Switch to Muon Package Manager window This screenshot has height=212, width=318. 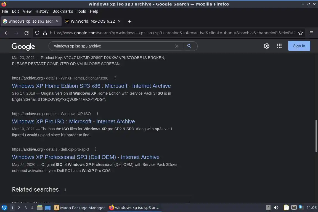point(79,208)
